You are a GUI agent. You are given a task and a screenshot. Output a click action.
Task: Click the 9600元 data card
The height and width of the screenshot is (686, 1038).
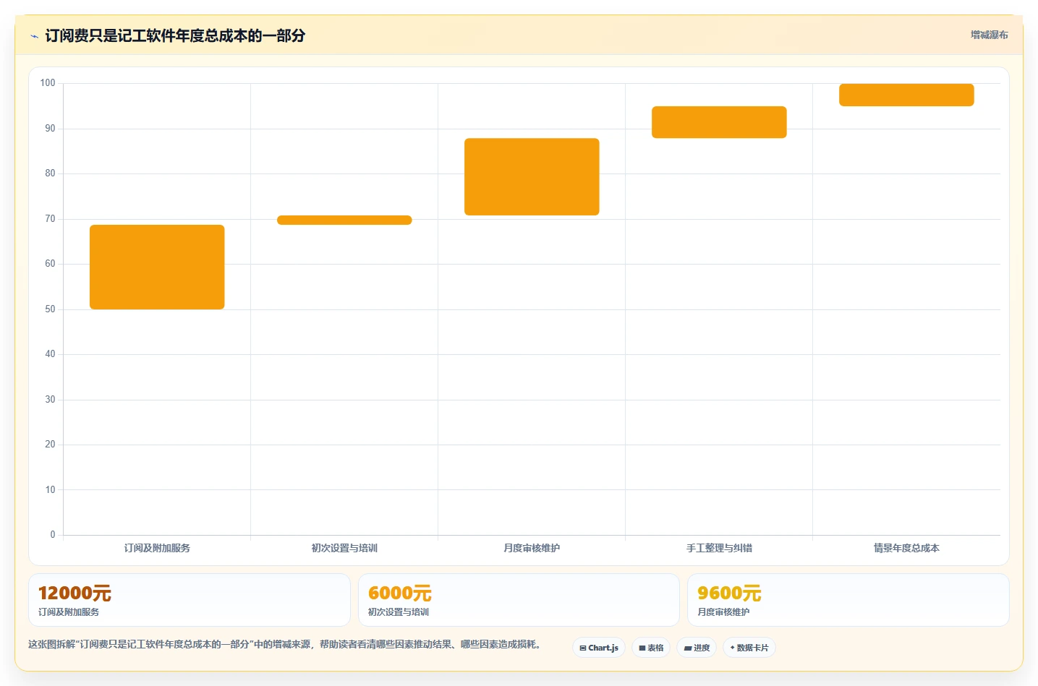click(848, 600)
